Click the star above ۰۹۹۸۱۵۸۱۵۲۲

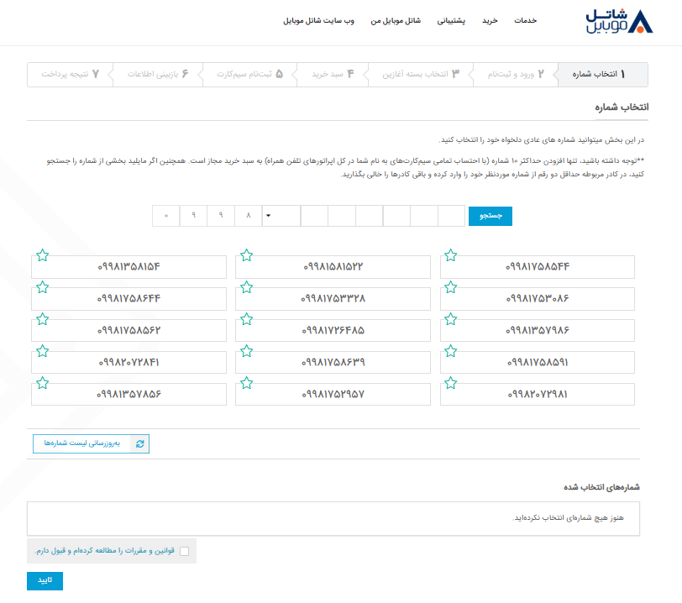(x=247, y=255)
